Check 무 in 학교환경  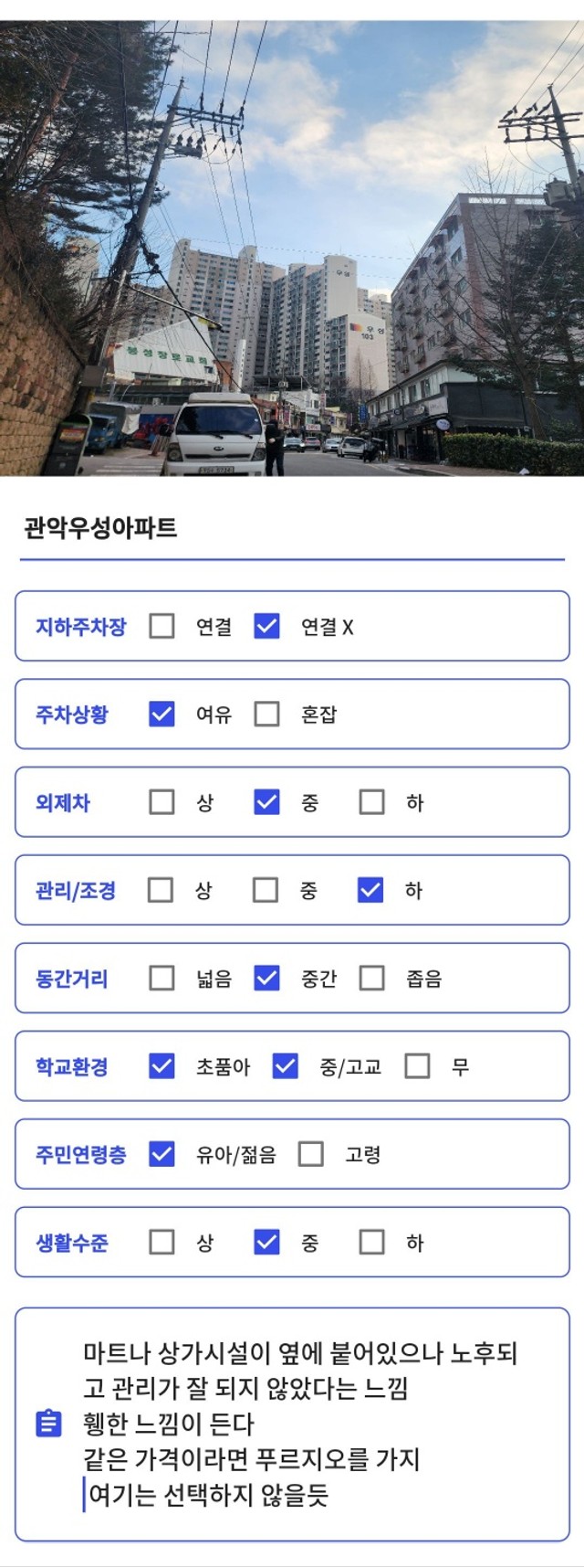pyautogui.click(x=417, y=1065)
